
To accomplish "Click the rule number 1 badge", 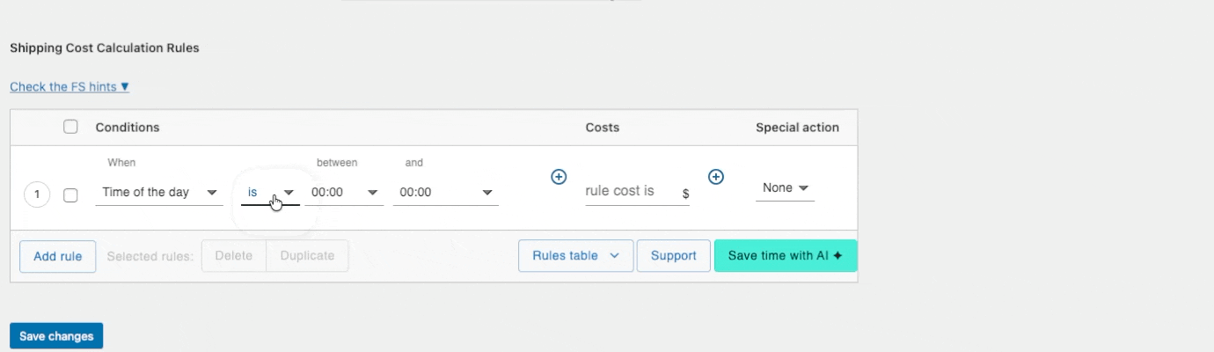I will [37, 194].
